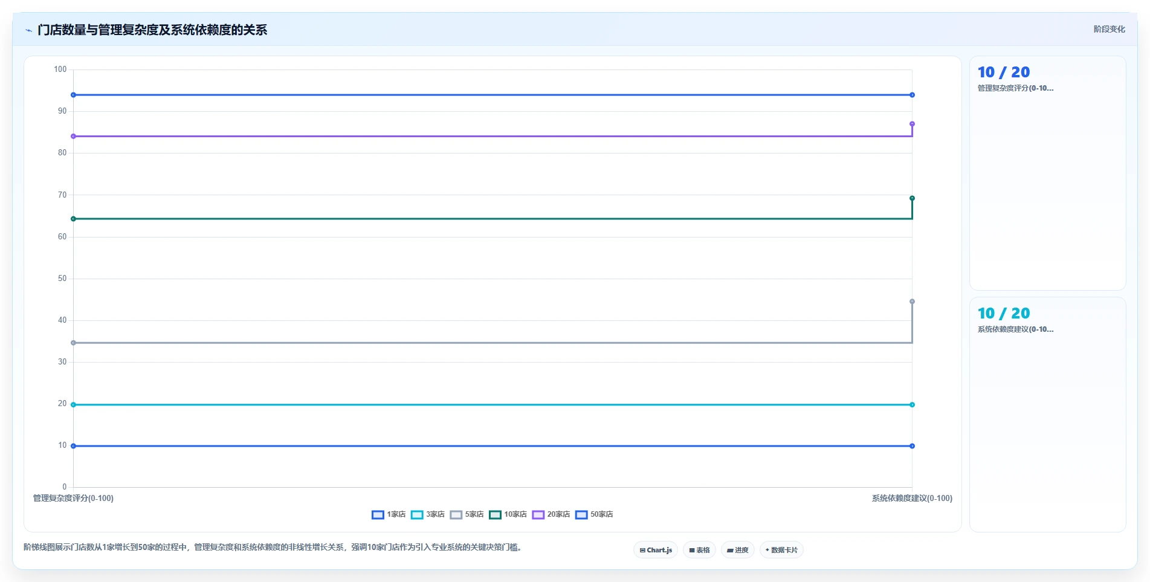Click the 20家店 purple point at 管理复杂度评分
The height and width of the screenshot is (582, 1150).
74,137
